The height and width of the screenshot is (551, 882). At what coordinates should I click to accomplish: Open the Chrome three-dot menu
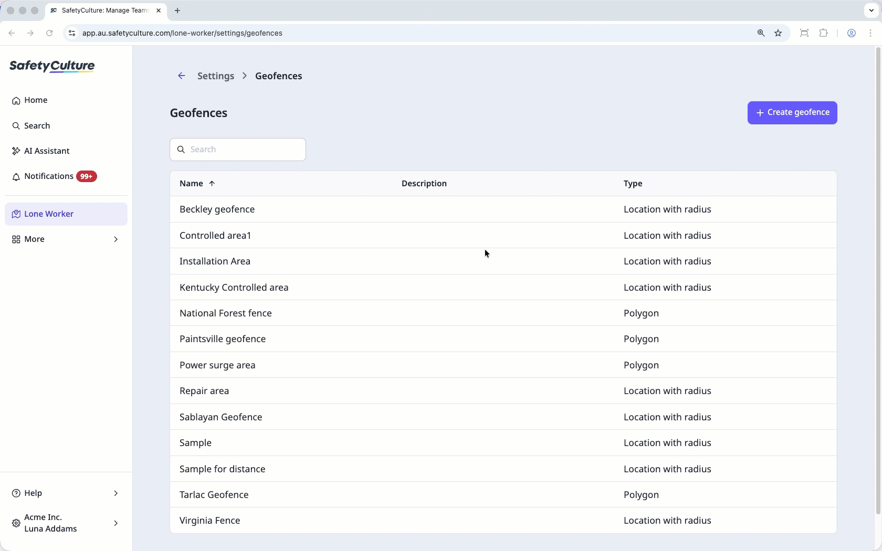pyautogui.click(x=870, y=33)
